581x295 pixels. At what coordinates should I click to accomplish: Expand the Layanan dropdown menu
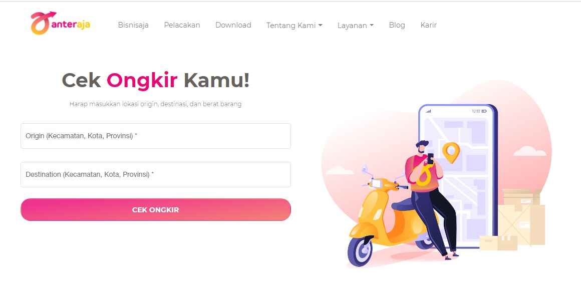click(355, 25)
